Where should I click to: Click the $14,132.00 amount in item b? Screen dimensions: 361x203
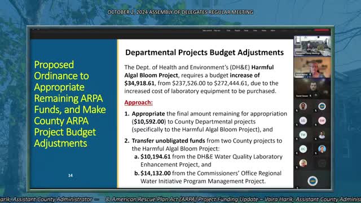[156, 173]
